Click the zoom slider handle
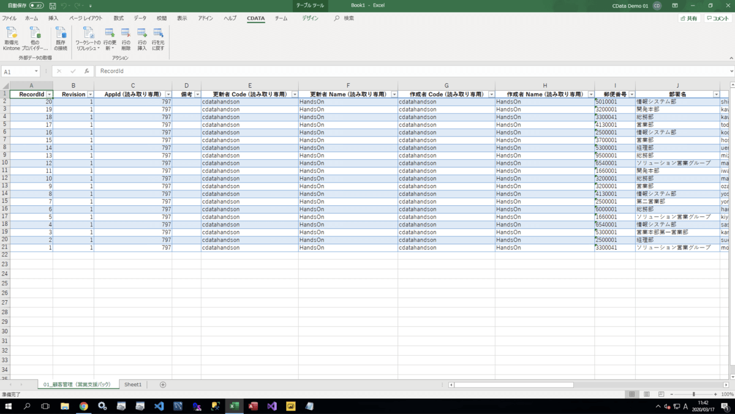This screenshot has height=414, width=735. [x=693, y=394]
